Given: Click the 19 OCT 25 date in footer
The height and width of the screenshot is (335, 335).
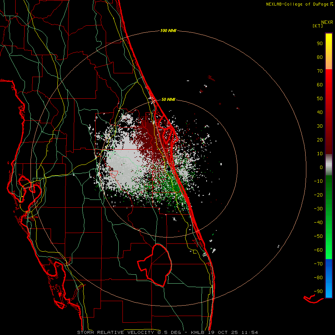Looking at the screenshot, I should coord(223,332).
